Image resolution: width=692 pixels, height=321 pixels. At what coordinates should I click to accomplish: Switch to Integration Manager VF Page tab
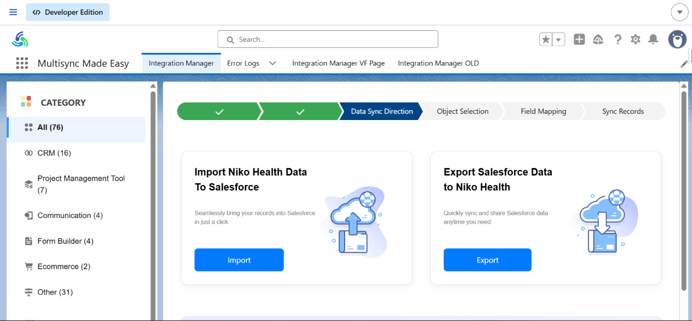[339, 63]
